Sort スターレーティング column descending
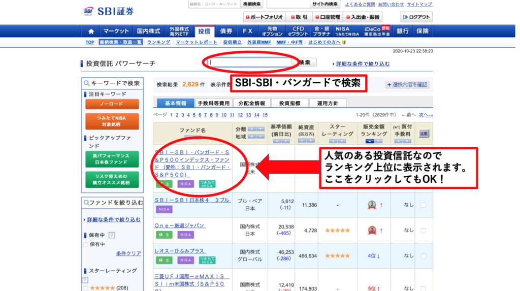Image resolution: width=520 pixels, height=291 pixels. coord(342,141)
